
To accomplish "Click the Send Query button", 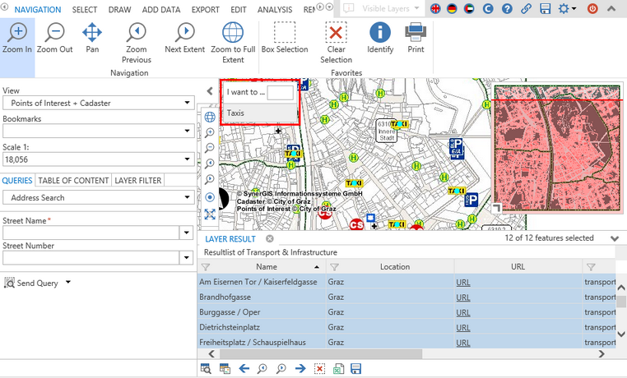I will [31, 283].
